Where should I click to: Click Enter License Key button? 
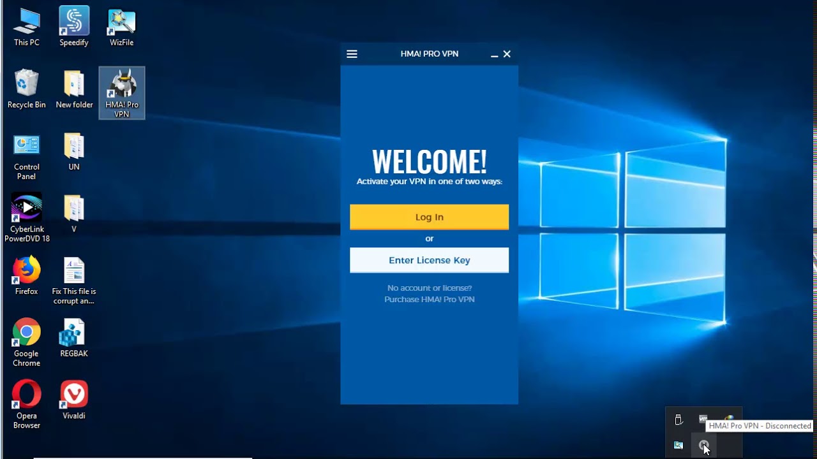429,260
